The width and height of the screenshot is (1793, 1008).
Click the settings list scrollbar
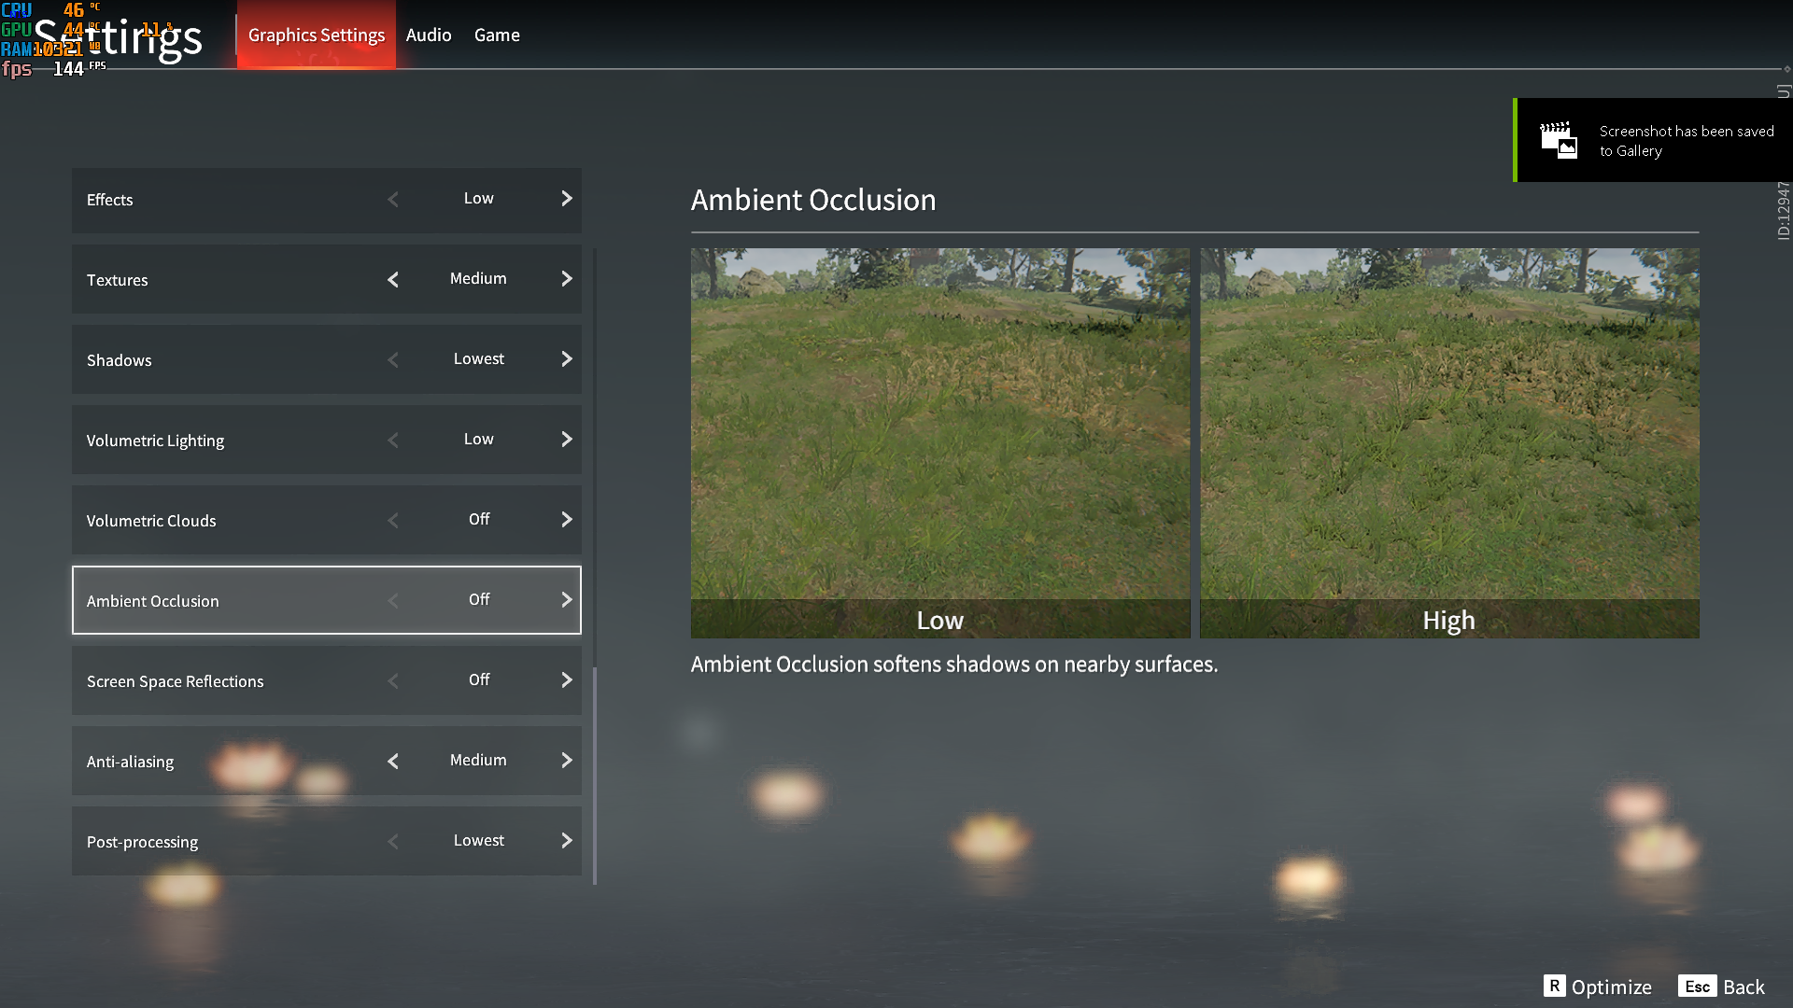595,775
